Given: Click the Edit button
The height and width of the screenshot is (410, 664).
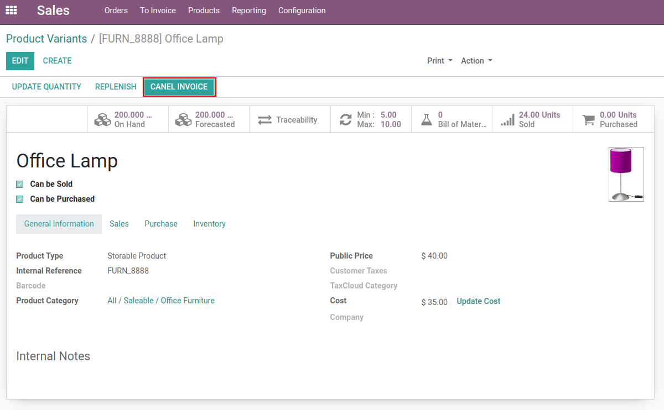Looking at the screenshot, I should [x=20, y=61].
